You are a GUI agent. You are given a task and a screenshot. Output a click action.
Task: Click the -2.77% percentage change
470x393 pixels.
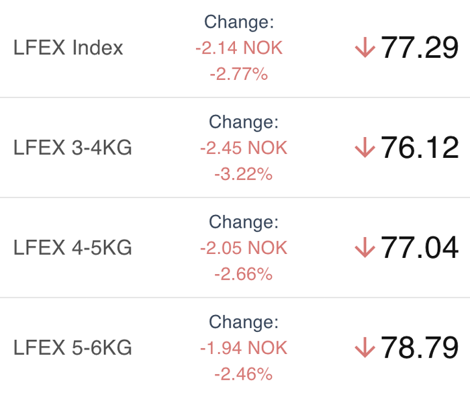pyautogui.click(x=239, y=74)
